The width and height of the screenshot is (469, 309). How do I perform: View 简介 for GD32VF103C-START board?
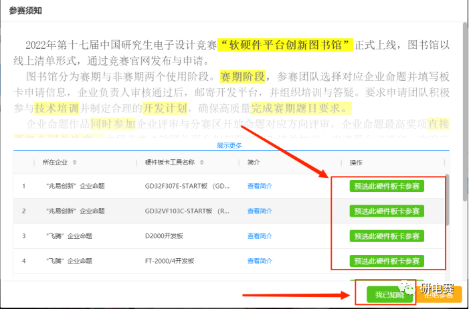coord(260,211)
